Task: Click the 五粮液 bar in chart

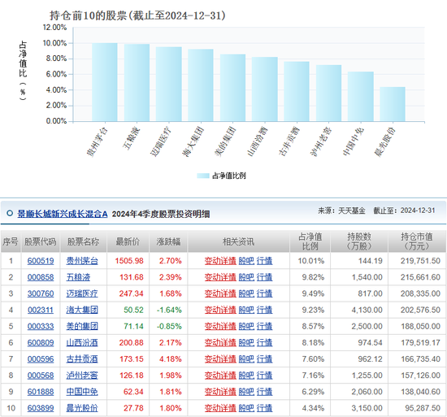Action: coord(137,83)
